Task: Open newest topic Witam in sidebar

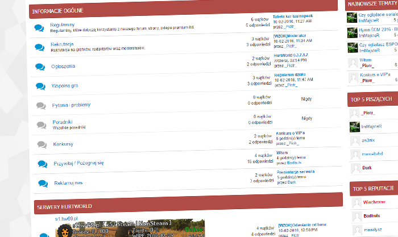Action: [366, 60]
